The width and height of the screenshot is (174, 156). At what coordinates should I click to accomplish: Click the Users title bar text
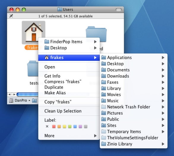pos(68,9)
